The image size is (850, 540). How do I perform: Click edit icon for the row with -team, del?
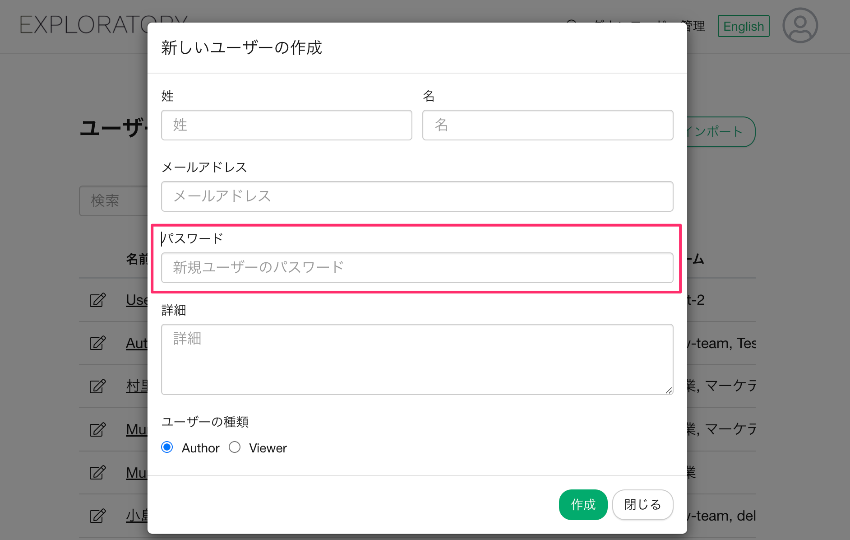pyautogui.click(x=97, y=516)
